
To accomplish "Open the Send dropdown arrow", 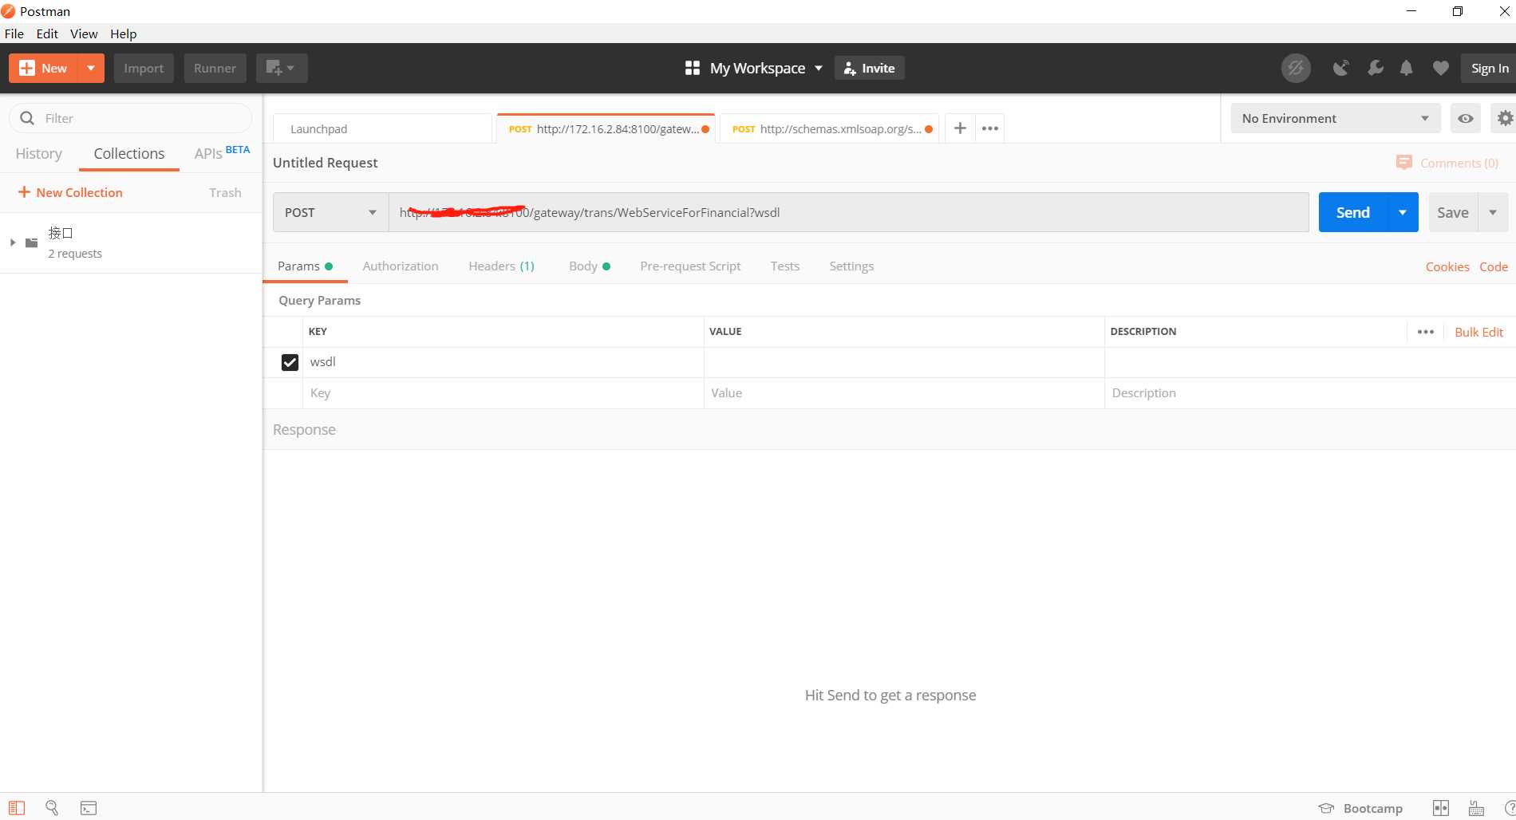I will [1403, 212].
